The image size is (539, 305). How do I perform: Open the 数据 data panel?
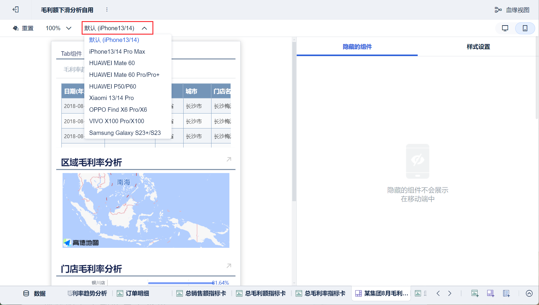coord(34,294)
